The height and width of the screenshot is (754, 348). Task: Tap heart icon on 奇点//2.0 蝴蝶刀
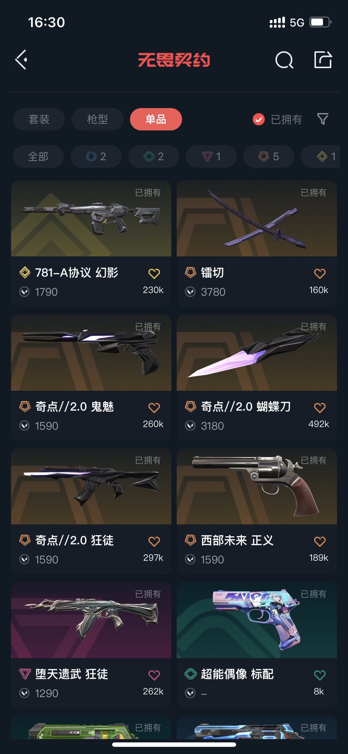pyautogui.click(x=320, y=407)
